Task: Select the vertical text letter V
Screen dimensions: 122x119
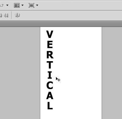Action: pyautogui.click(x=50, y=34)
